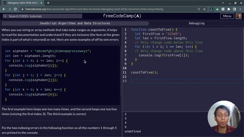Click the search magnifier icon
Viewport: 244px width, 137px height.
tap(5, 16)
